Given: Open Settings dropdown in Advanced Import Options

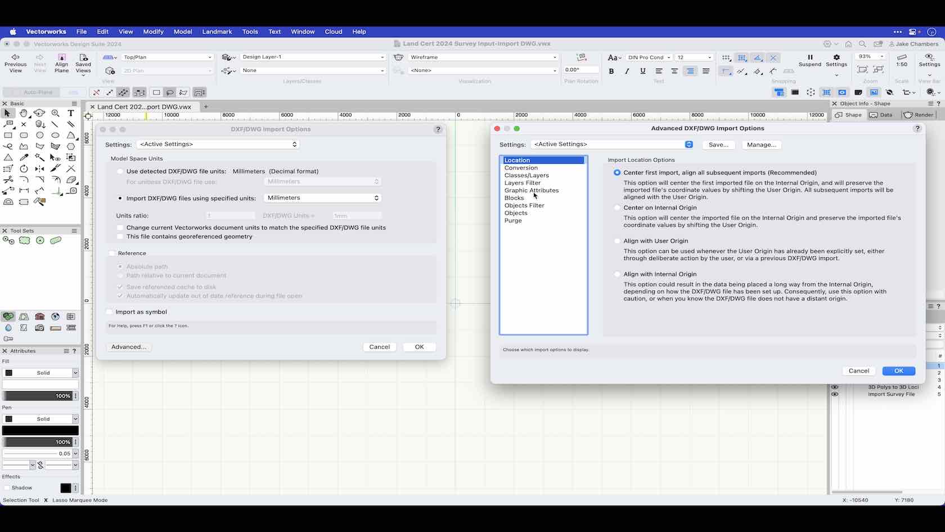Looking at the screenshot, I should pyautogui.click(x=612, y=145).
